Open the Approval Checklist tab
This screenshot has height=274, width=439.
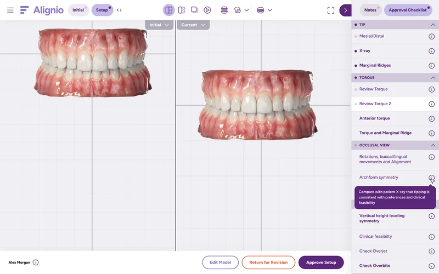[408, 10]
